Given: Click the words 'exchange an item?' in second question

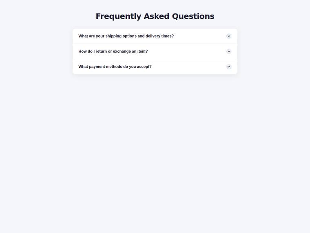Looking at the screenshot, I should tap(130, 52).
